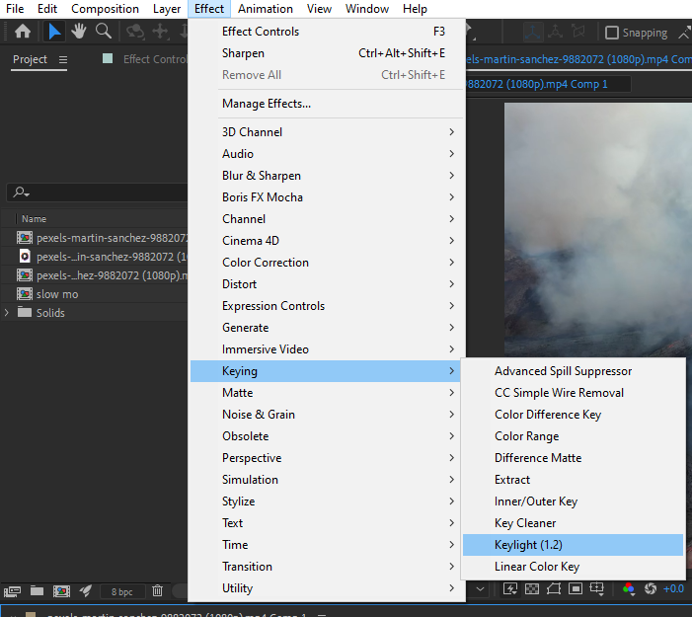Reset exposure aperture icon in viewer
692x617 pixels.
point(651,588)
